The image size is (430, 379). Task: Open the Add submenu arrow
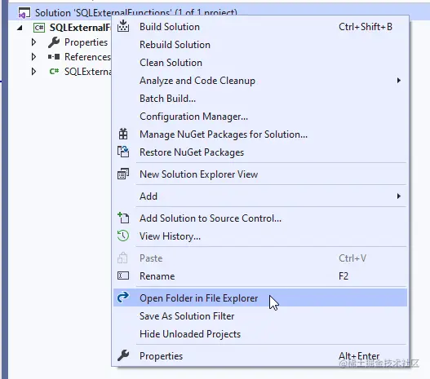399,196
